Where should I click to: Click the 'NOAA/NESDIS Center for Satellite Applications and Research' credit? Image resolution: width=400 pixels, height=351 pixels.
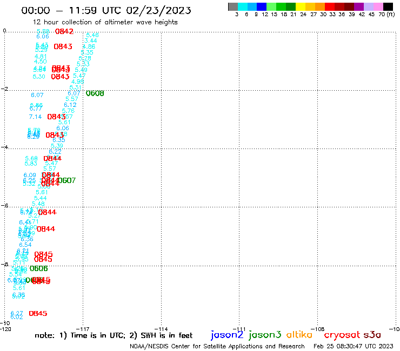click(x=217, y=346)
